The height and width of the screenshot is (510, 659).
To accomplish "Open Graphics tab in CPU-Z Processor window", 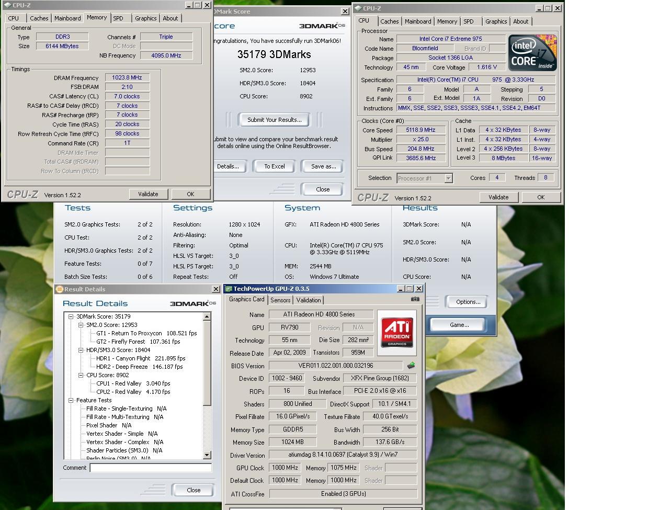I will 496,21.
